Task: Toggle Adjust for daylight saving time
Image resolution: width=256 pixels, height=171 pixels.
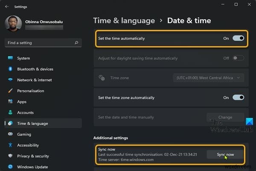Action: tap(238, 58)
